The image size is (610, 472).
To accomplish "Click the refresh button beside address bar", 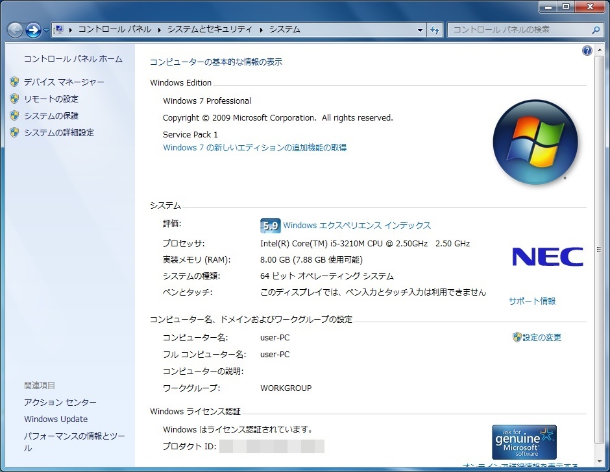I will pos(435,30).
